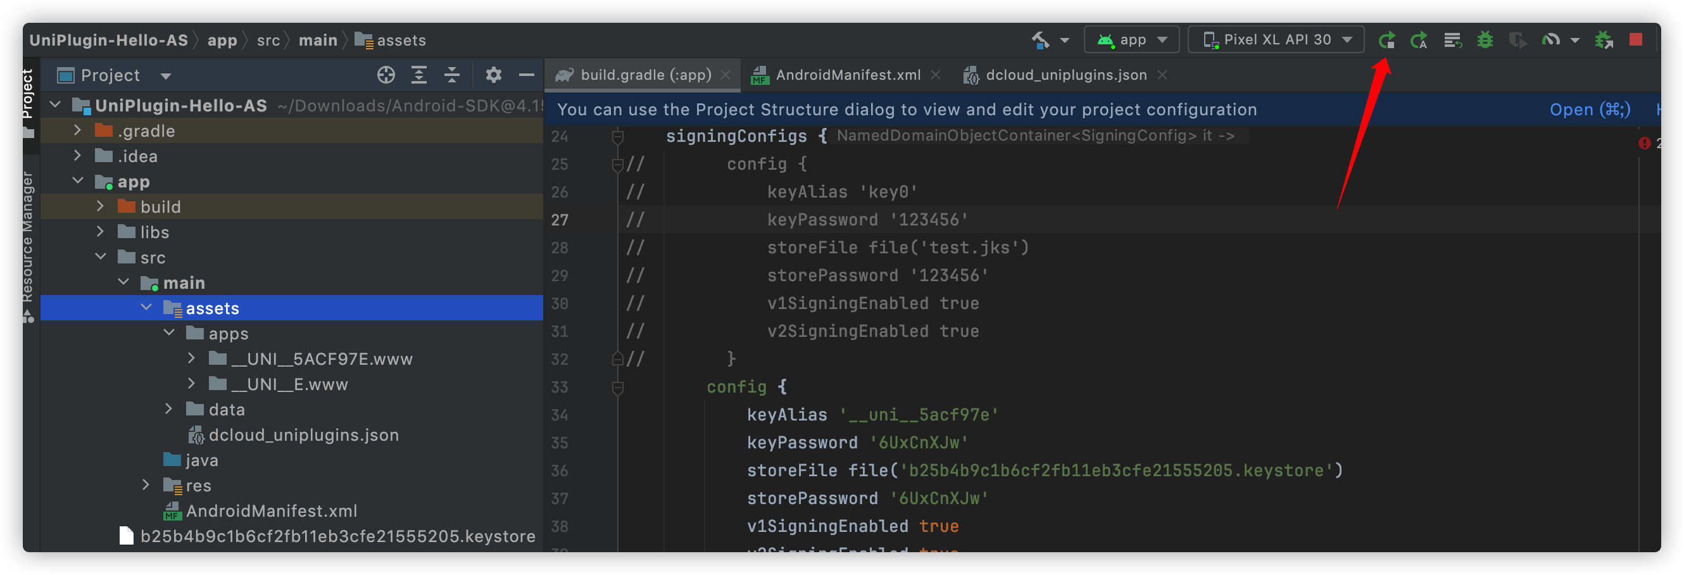The width and height of the screenshot is (1684, 575).
Task: Click the Expand All icon in Project panel
Action: point(419,75)
